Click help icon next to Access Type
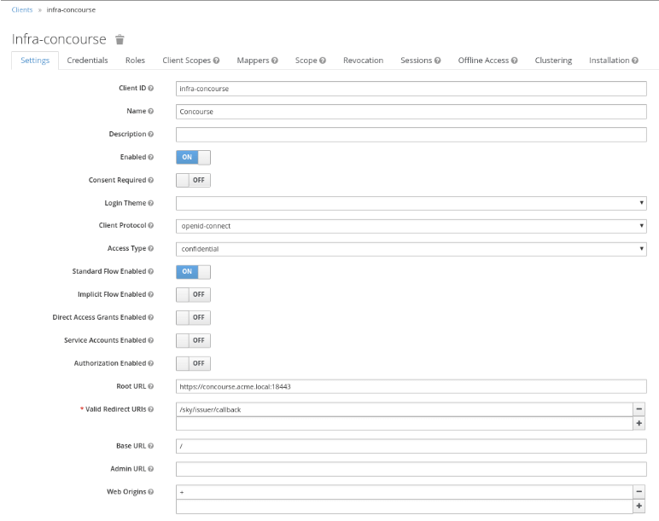This screenshot has width=659, height=521. (151, 248)
